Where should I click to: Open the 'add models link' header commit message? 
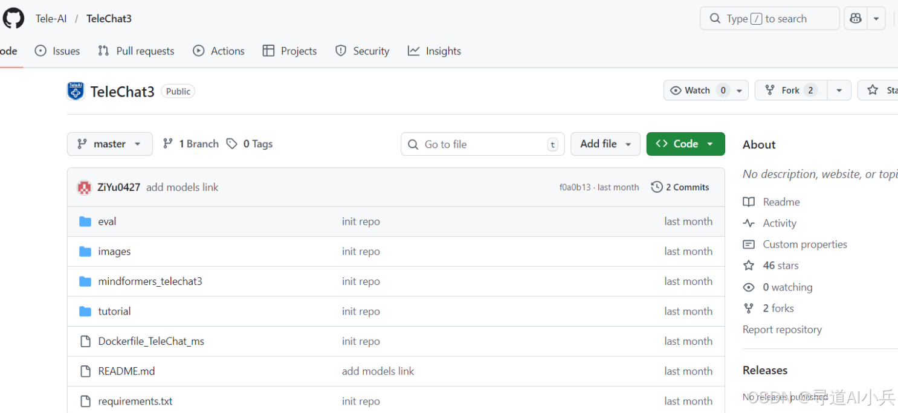tap(183, 187)
